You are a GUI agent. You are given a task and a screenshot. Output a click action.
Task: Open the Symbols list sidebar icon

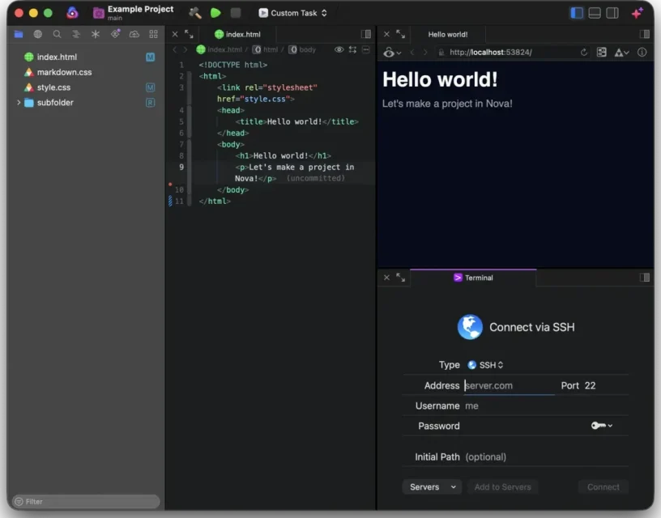click(x=76, y=34)
